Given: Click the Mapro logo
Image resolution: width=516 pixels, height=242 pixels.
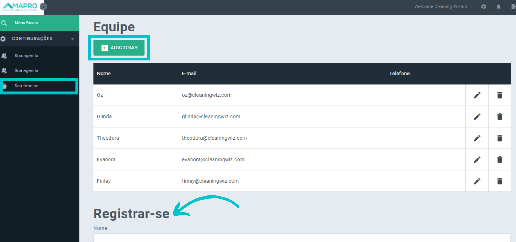Looking at the screenshot, I should pos(20,7).
